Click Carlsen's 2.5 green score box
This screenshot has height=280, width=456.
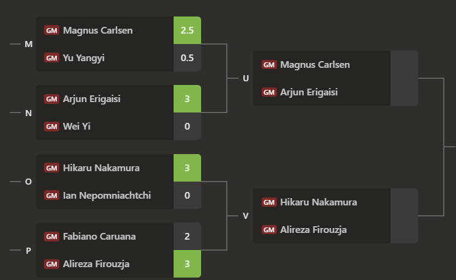187,31
